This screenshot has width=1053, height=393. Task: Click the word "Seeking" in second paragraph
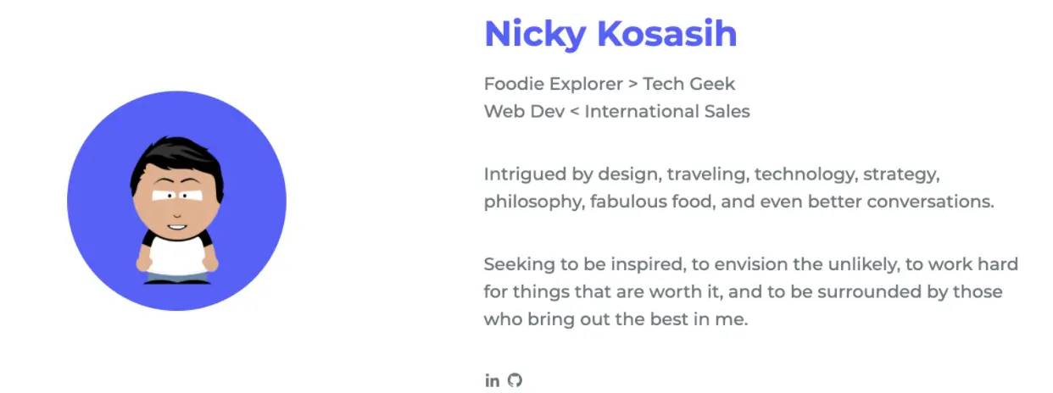tap(515, 264)
